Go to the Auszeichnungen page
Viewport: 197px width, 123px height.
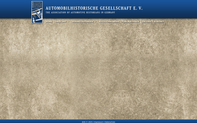tap(109, 22)
